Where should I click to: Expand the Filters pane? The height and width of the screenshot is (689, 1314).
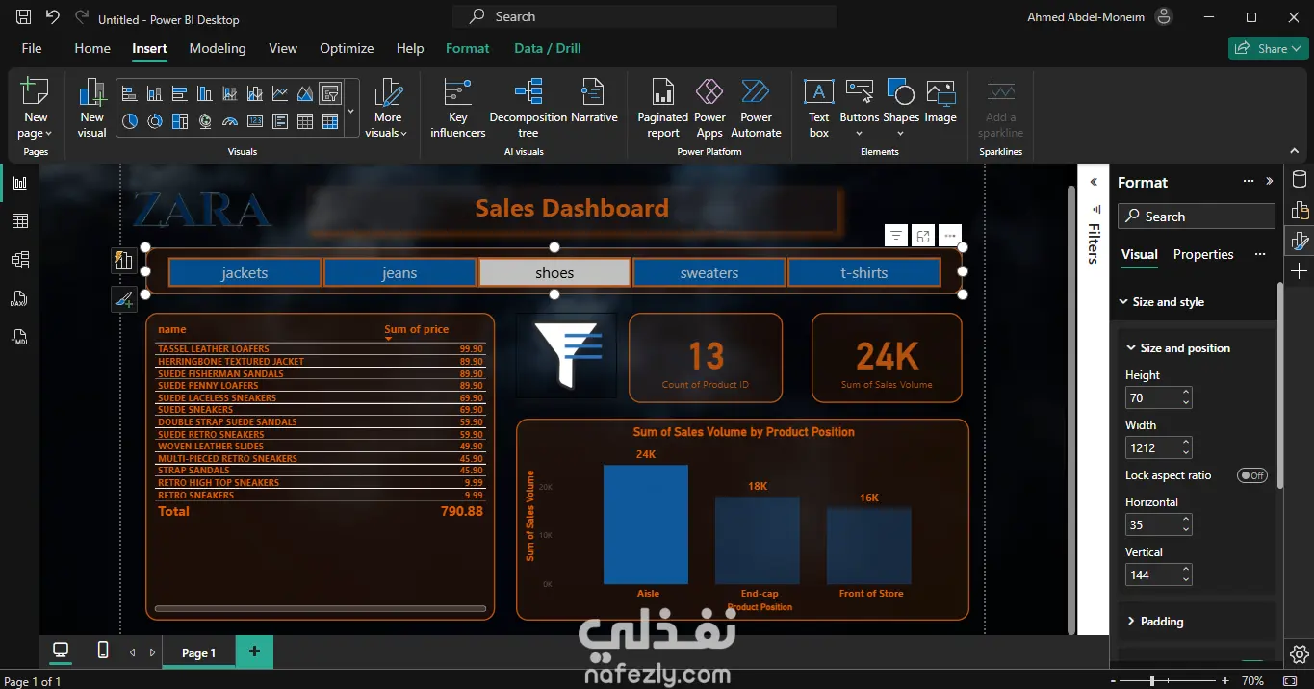[1094, 182]
